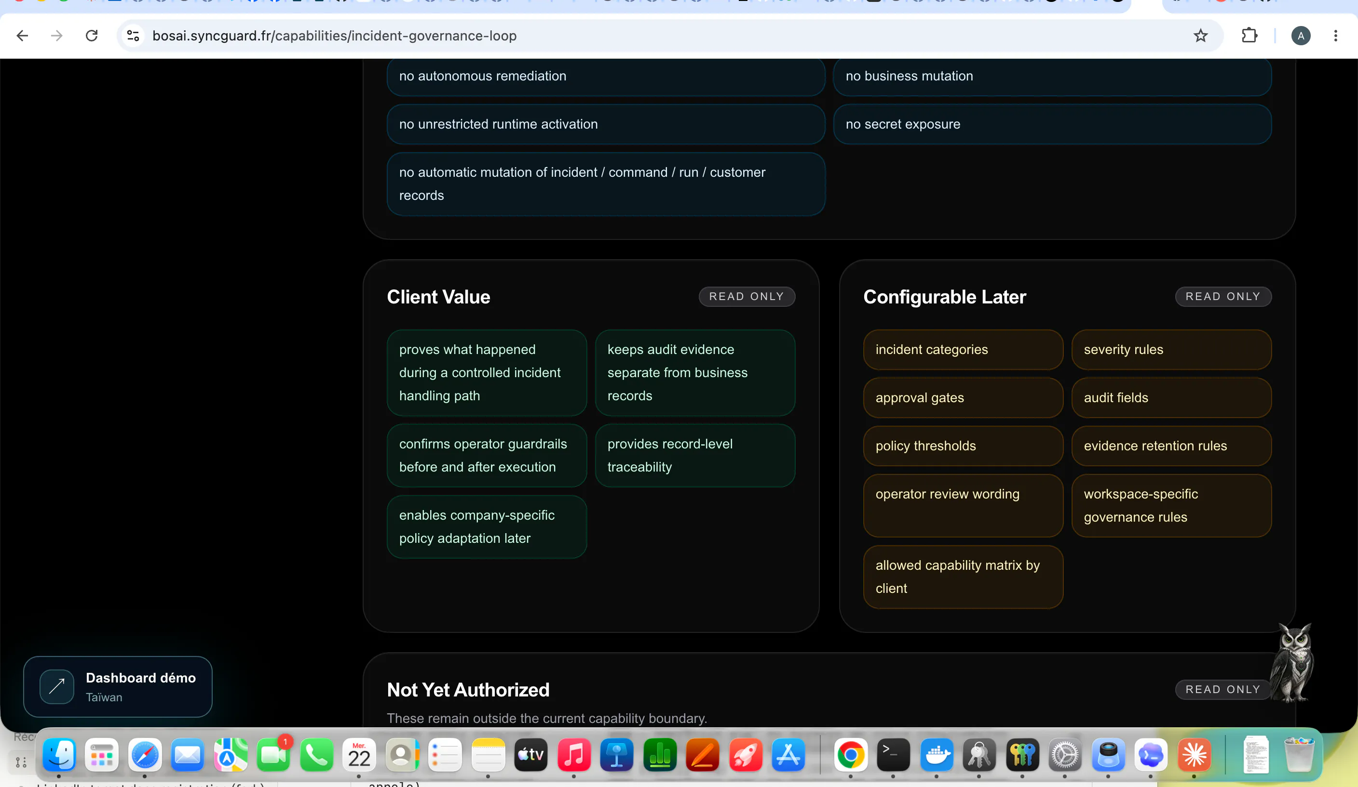Open the Claude orange starburst app in dock
Image resolution: width=1358 pixels, height=787 pixels.
click(x=1194, y=754)
